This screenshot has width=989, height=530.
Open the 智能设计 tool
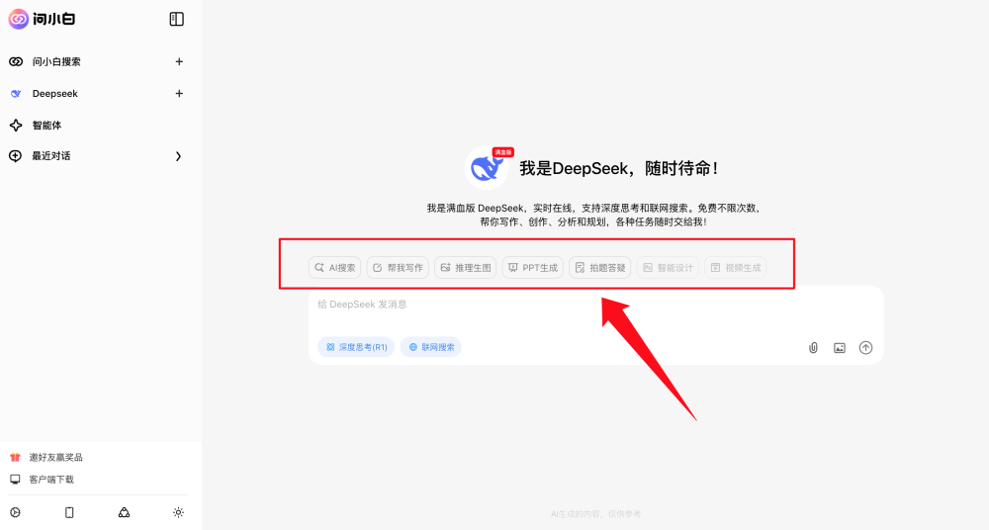click(x=668, y=268)
